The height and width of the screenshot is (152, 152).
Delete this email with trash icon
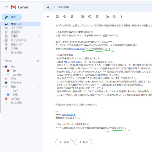[x=72, y=17]
